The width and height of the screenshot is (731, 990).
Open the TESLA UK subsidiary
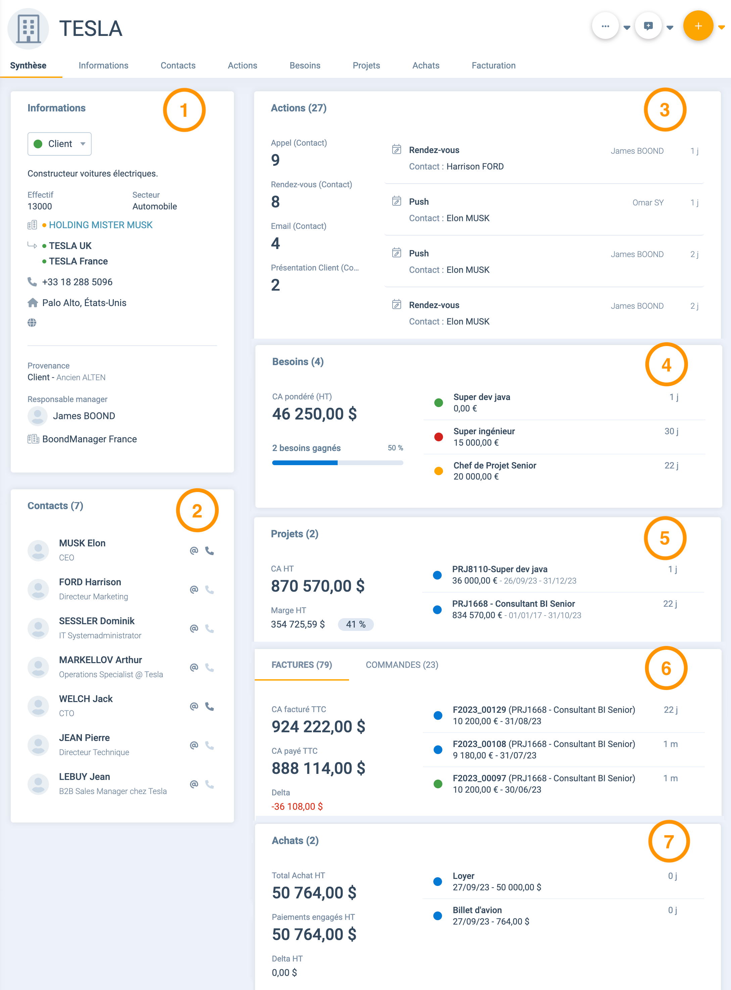[x=70, y=246]
